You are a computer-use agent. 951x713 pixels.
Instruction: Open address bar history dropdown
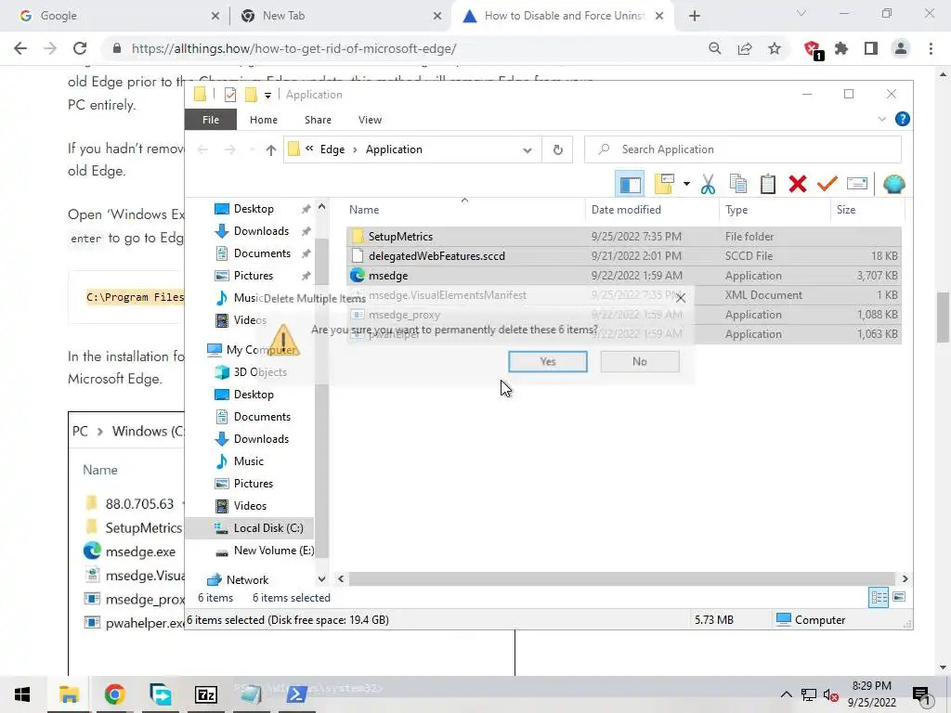coord(528,149)
